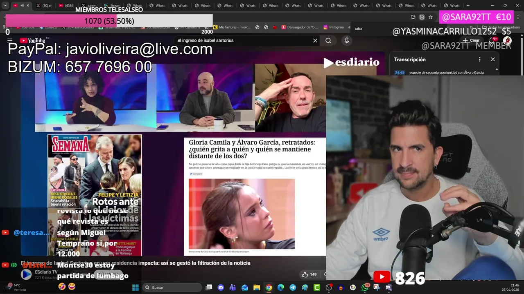Screen dimensions: 524x294
Task: Open Discord from the taskbar
Action: click(221, 287)
